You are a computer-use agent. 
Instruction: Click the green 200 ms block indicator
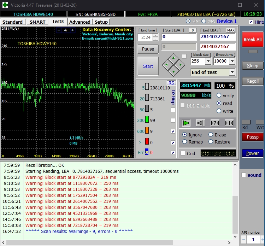tap(147, 119)
